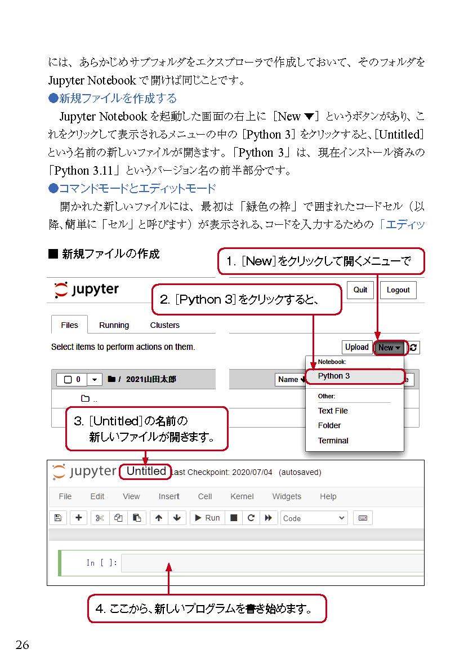Open the New dropdown menu
The height and width of the screenshot is (671, 473).
click(389, 348)
